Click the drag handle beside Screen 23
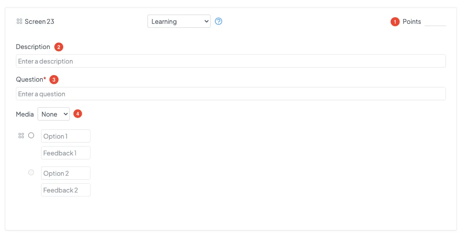464x238 pixels. pos(19,21)
